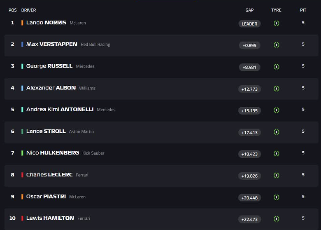Select the TYRE column header
Screen dimensions: 321x230
coord(276,10)
